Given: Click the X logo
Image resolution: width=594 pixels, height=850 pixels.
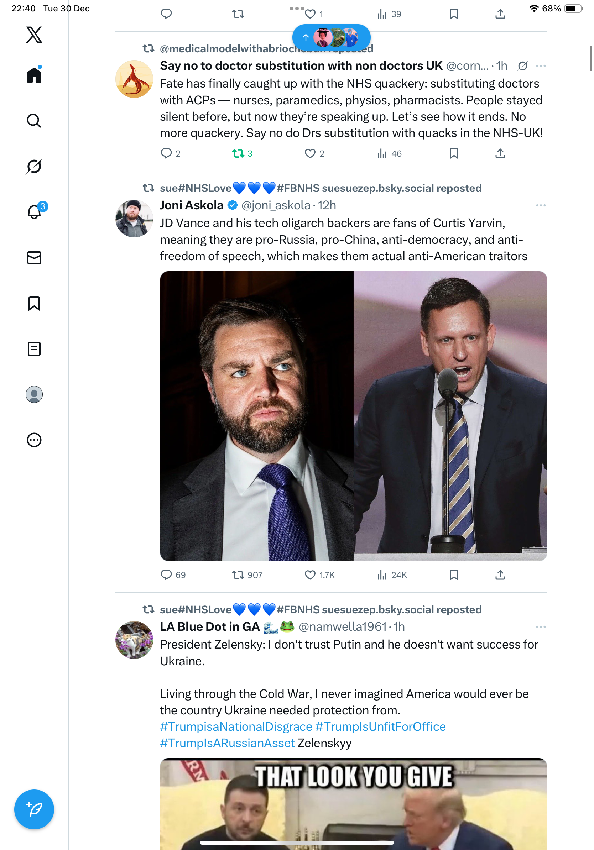Looking at the screenshot, I should click(34, 35).
